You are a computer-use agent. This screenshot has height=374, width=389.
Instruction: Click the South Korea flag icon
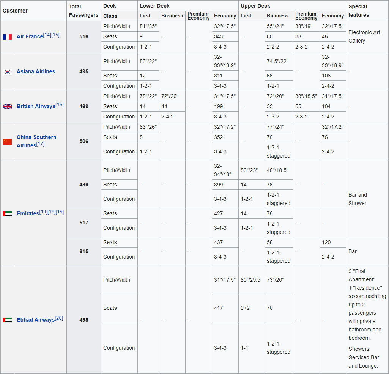click(7, 72)
